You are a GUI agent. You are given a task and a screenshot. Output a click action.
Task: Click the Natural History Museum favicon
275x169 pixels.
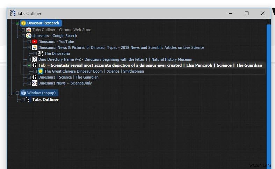click(35, 59)
